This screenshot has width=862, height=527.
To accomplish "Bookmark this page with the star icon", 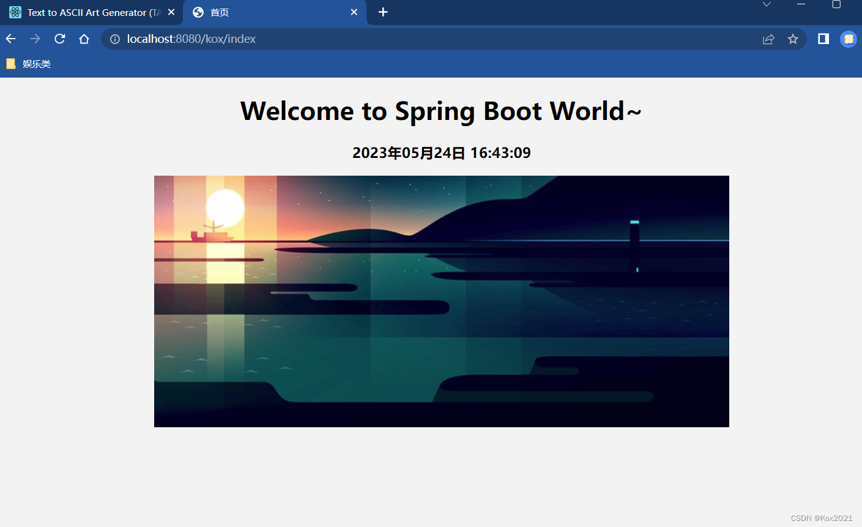I will [x=793, y=39].
